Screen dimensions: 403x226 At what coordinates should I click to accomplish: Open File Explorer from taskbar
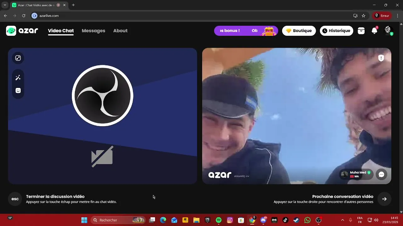coord(196,220)
